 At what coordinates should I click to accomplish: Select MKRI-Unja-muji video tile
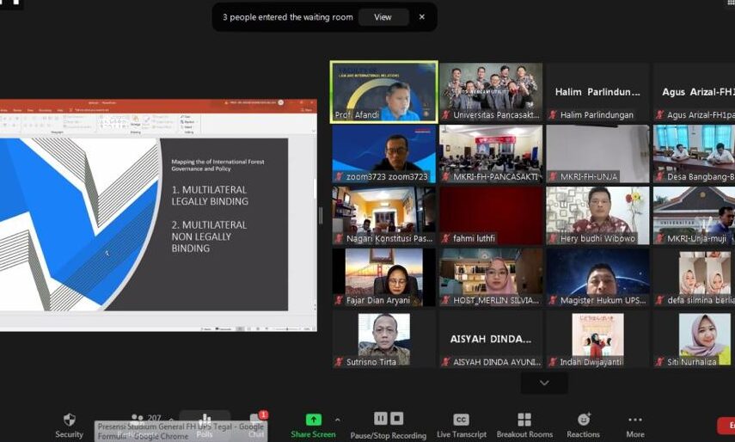click(695, 216)
